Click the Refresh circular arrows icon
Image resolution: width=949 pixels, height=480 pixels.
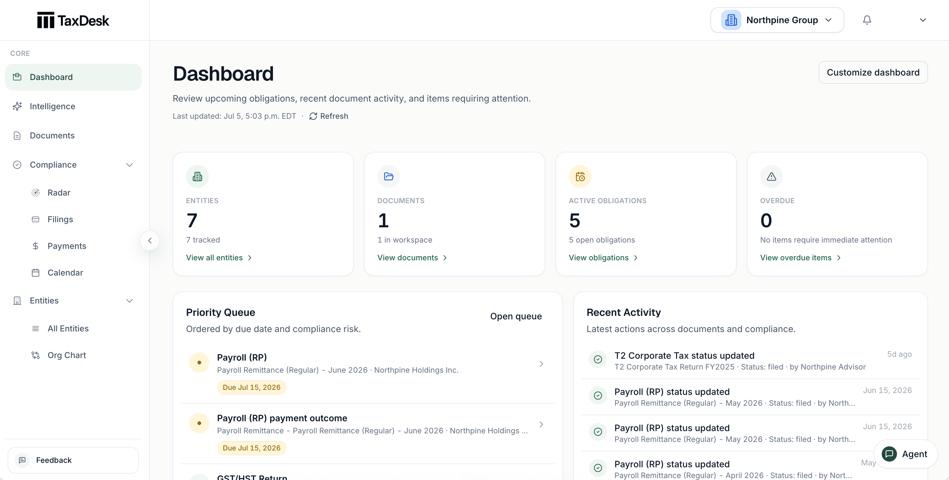313,117
